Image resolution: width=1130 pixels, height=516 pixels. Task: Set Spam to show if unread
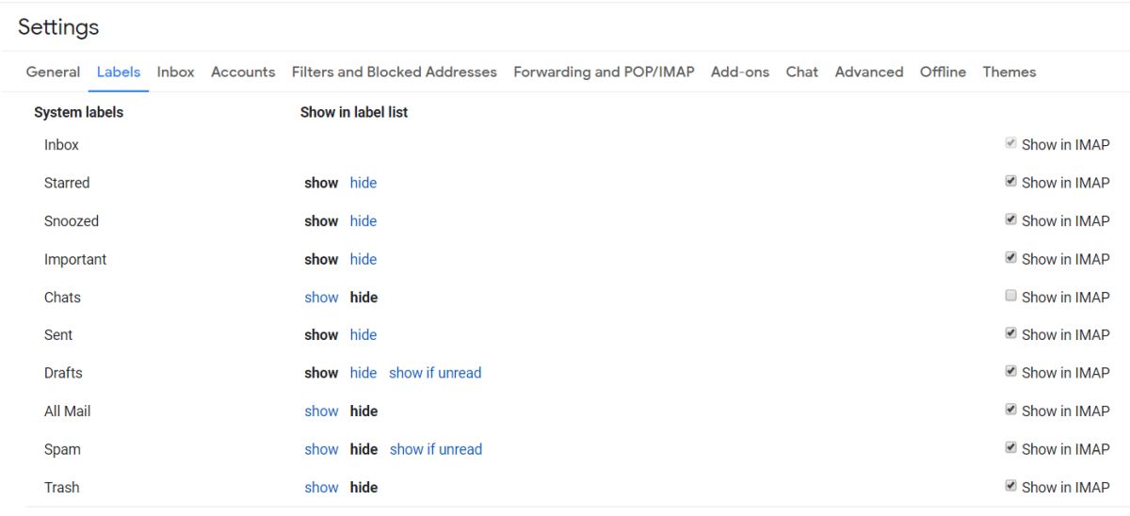point(436,450)
